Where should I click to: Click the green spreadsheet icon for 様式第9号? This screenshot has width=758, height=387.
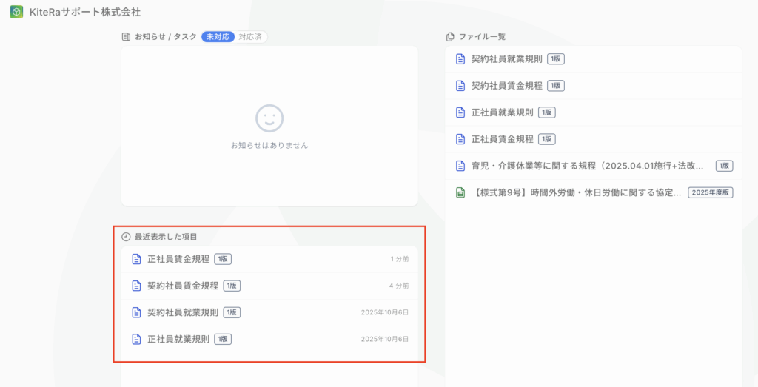[460, 192]
